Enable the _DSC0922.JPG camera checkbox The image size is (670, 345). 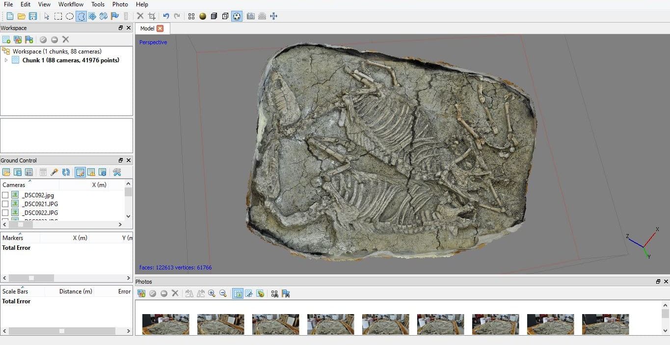pyautogui.click(x=5, y=213)
